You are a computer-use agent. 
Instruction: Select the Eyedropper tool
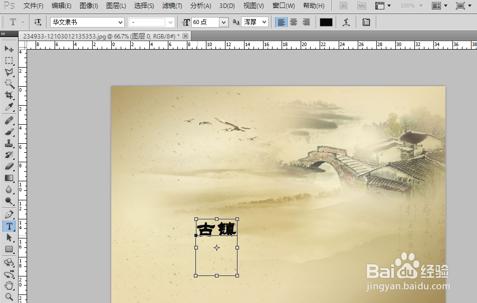pos(9,107)
